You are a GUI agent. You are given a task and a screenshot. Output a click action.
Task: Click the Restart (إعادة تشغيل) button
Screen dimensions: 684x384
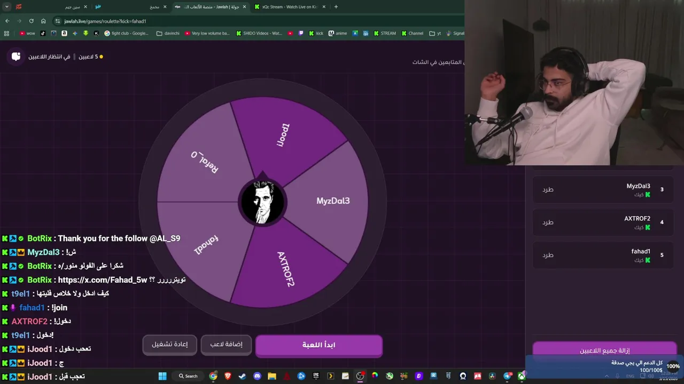click(169, 345)
